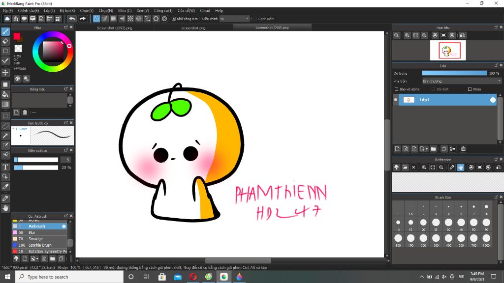Viewport: 504px width, 283px height.
Task: Open Pha trộn blend mode dropdown
Action: (x=462, y=81)
